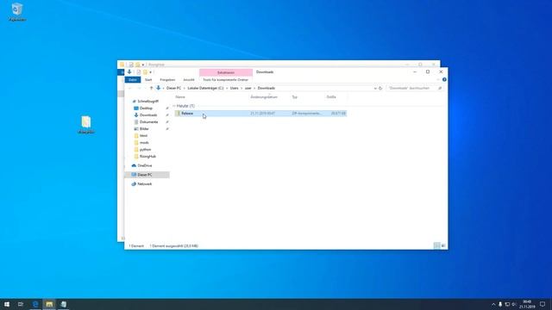Click the Release file's size cell
Viewport: 552px width, 310px height.
pos(338,114)
